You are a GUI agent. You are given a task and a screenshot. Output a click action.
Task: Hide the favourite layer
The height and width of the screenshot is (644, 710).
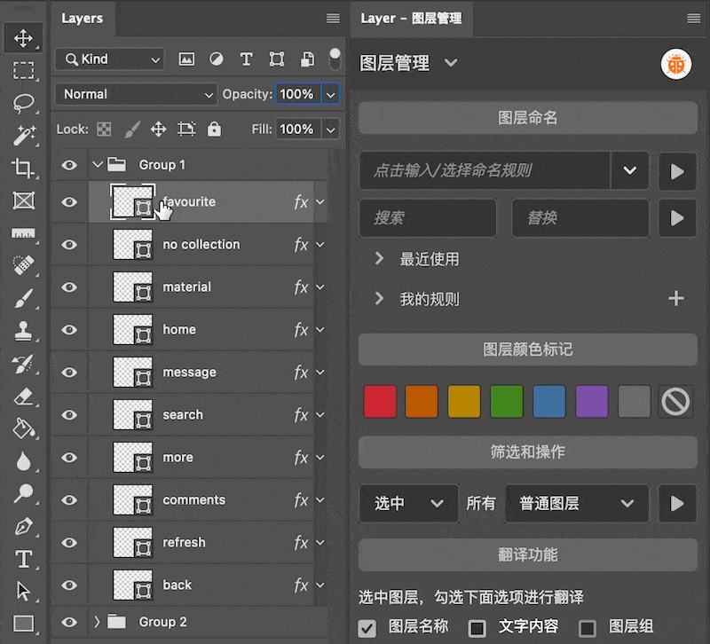click(x=69, y=202)
